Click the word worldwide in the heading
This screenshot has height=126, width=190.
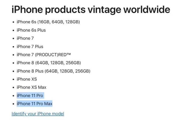(147, 10)
